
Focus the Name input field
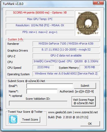42,91
